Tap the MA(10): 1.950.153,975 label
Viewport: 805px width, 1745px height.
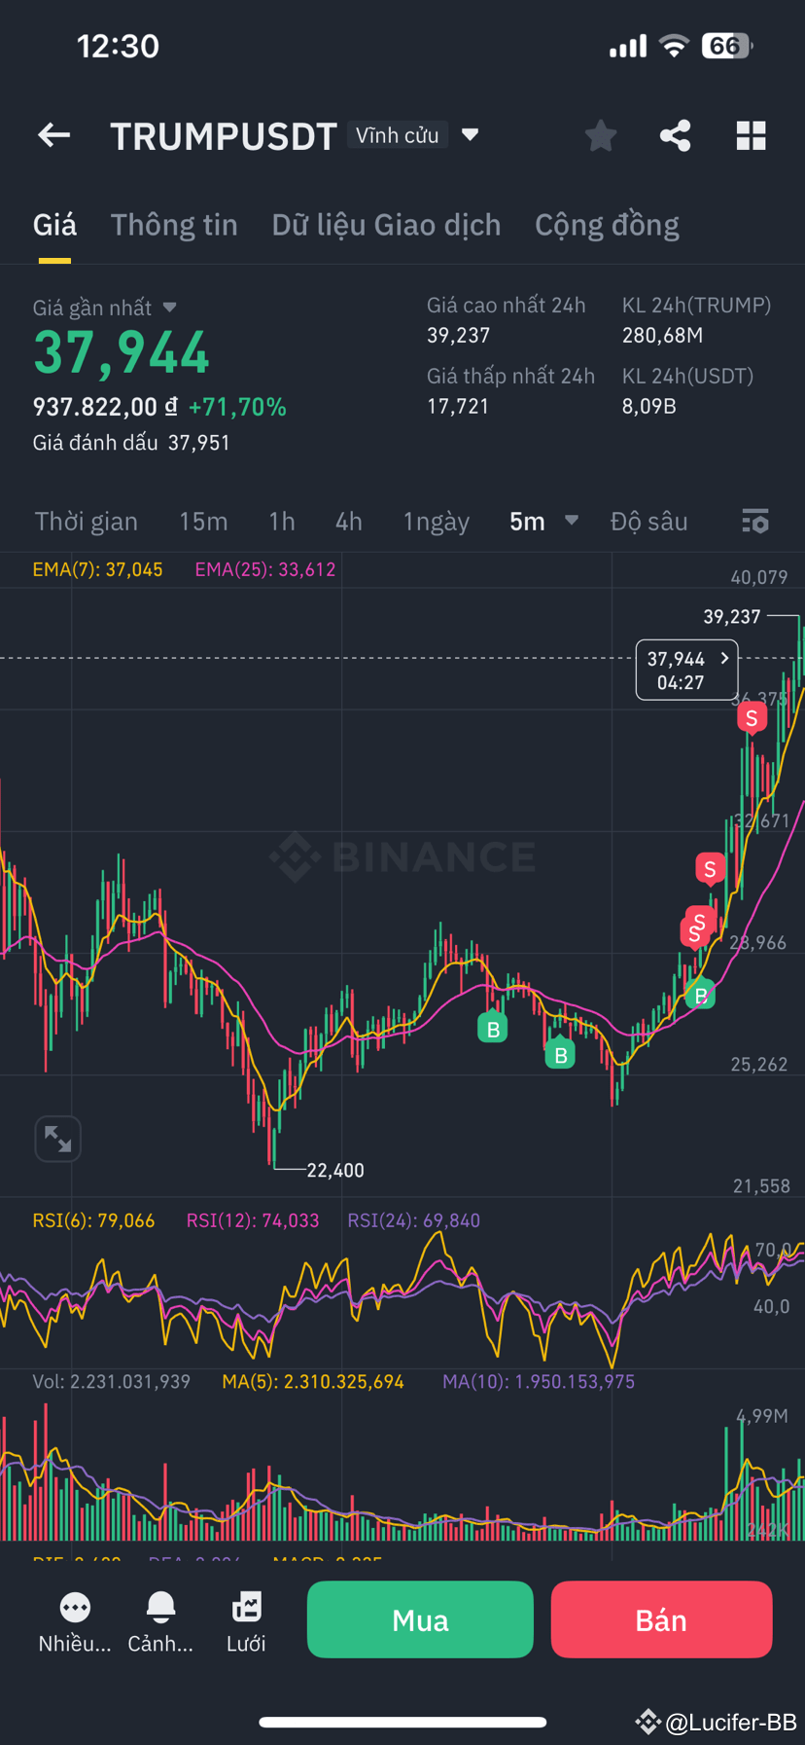539,1382
